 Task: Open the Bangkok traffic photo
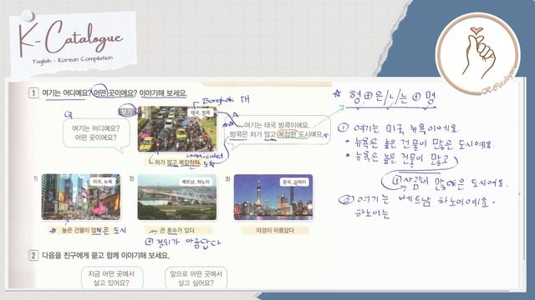coord(177,129)
